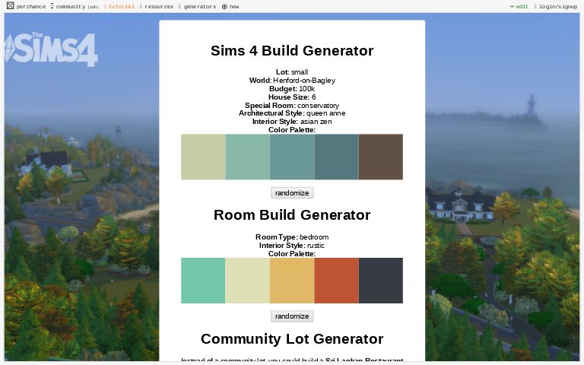Viewport: 584px width, 365px height.
Task: Click the 'Interior Style: rustic' line
Action: [292, 246]
